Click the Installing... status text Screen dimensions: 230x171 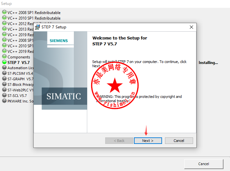click(x=208, y=63)
